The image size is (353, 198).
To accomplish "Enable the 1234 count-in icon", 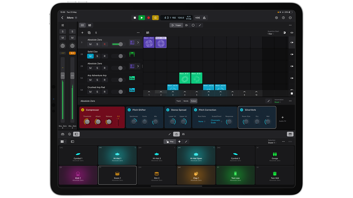I will click(197, 18).
